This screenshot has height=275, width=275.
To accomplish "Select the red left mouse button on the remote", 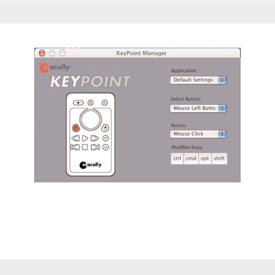I will click(x=76, y=128).
